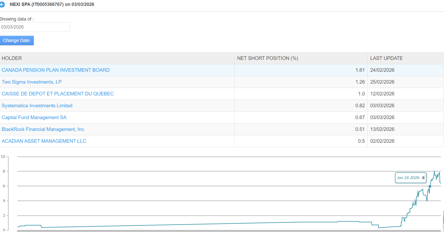
Task: Sort by HOLDER column header
Action: coord(12,58)
